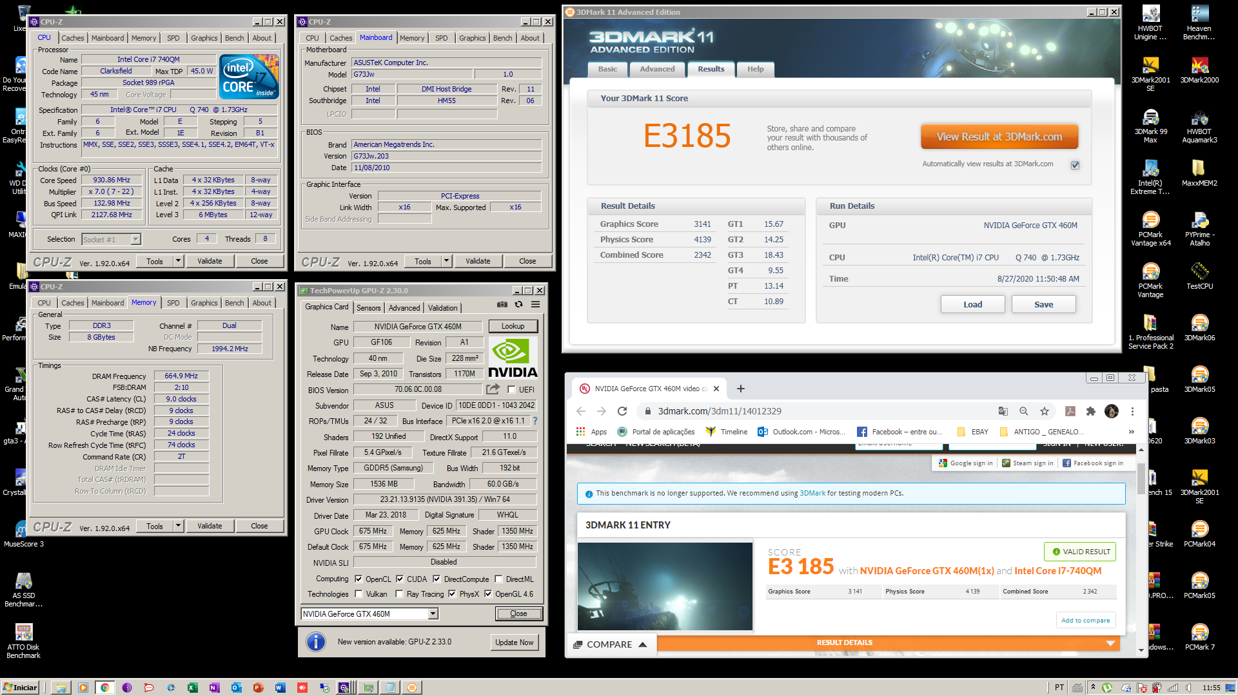The image size is (1238, 696).
Task: Open the Socket #1 selection dropdown
Action: click(135, 239)
